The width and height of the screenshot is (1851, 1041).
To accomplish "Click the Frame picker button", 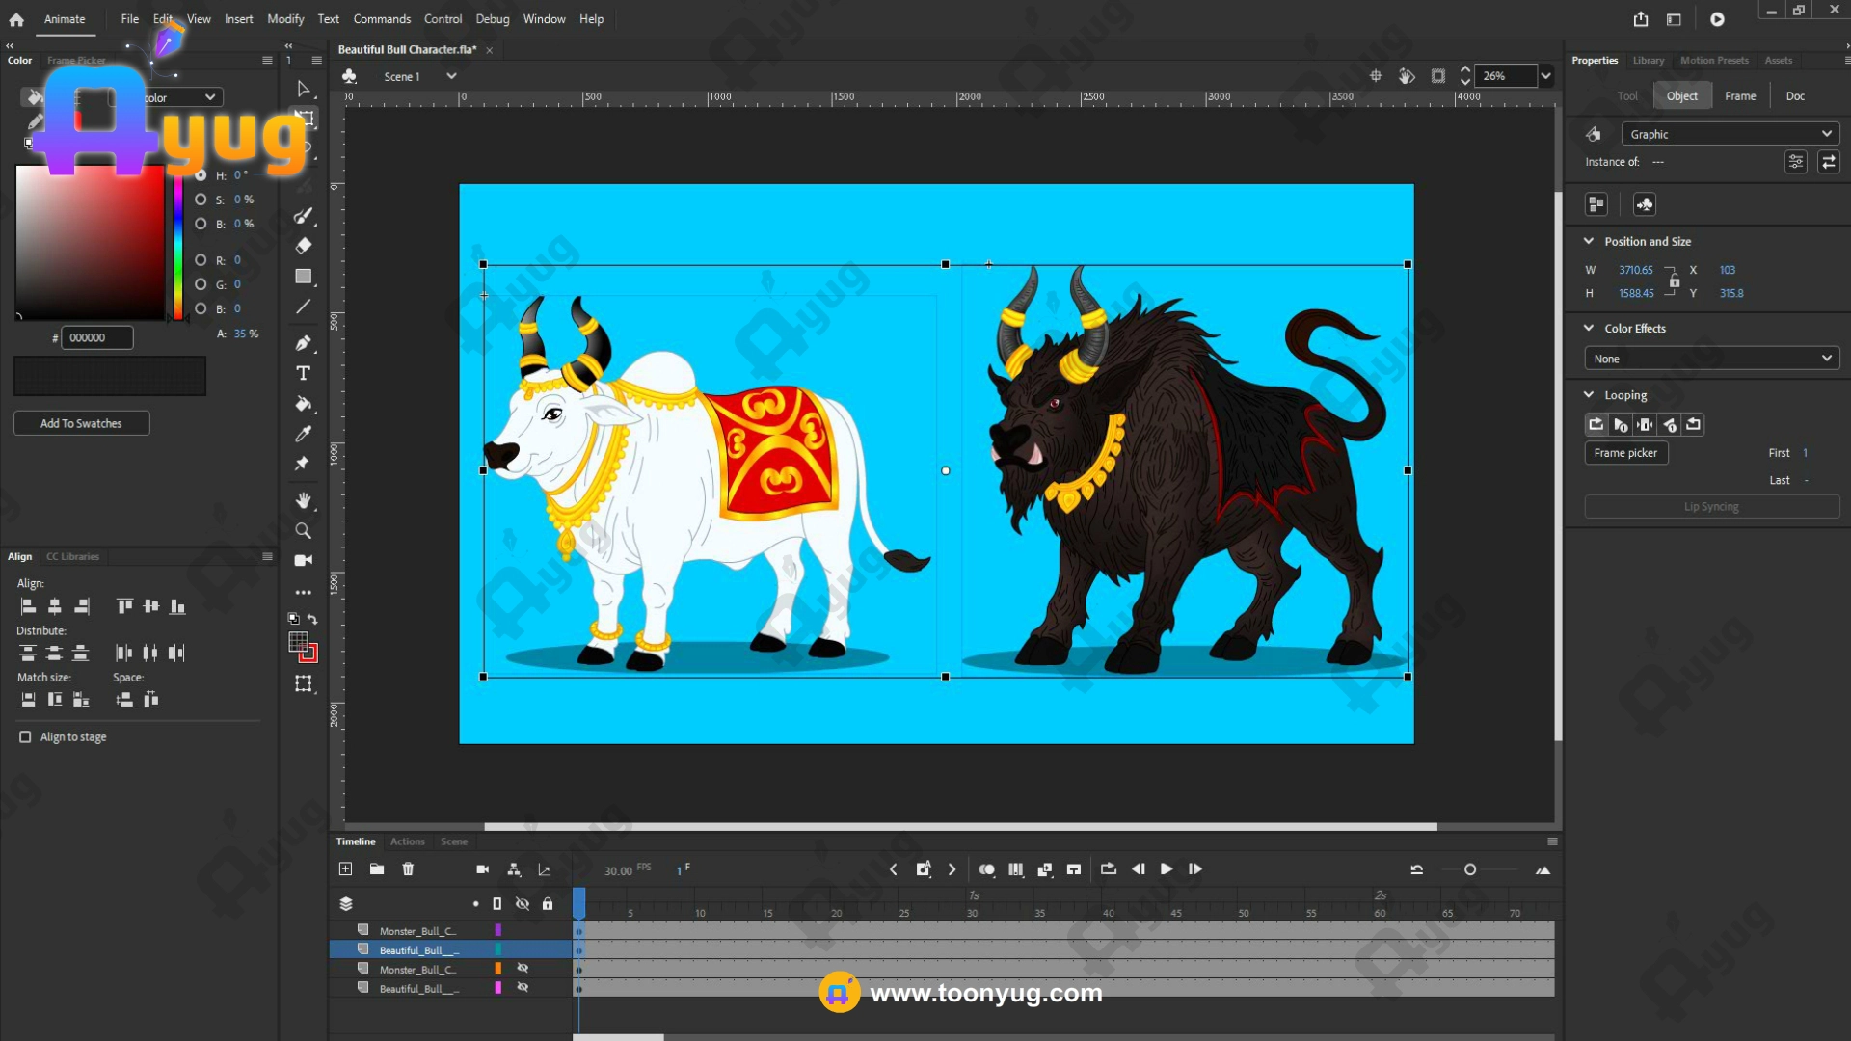I will click(1625, 453).
